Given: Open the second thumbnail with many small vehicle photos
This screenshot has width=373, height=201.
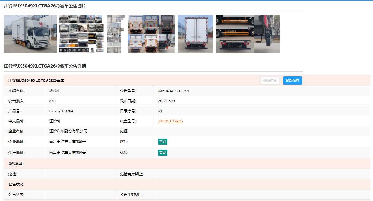Looking at the screenshot, I should [81, 34].
